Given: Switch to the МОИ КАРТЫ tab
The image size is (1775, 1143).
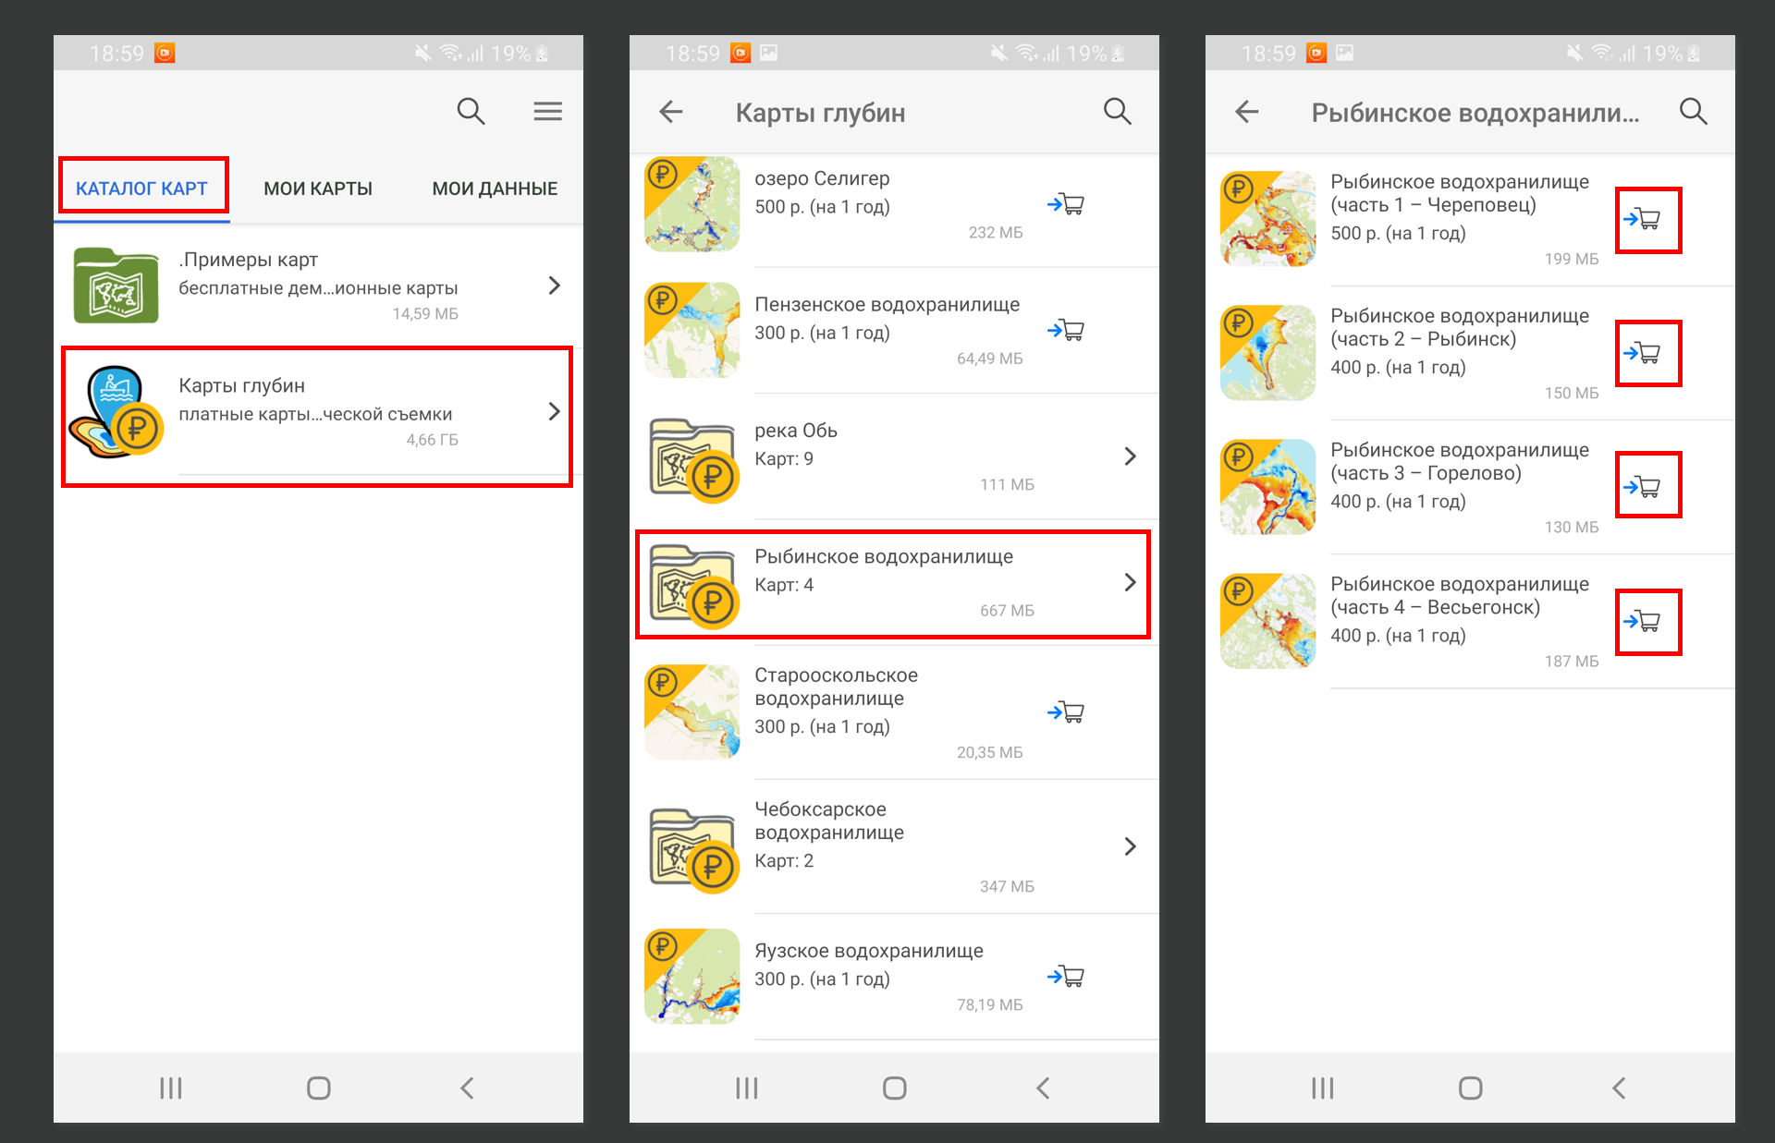Looking at the screenshot, I should click(318, 188).
